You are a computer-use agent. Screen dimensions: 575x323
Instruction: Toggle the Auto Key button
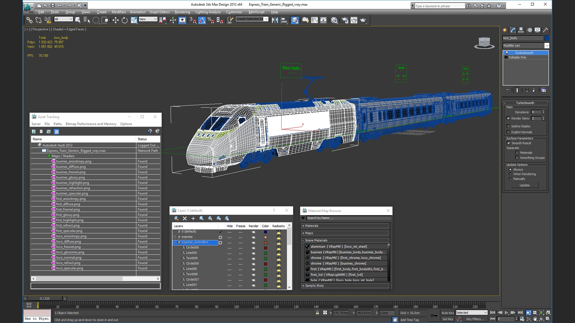pyautogui.click(x=447, y=313)
